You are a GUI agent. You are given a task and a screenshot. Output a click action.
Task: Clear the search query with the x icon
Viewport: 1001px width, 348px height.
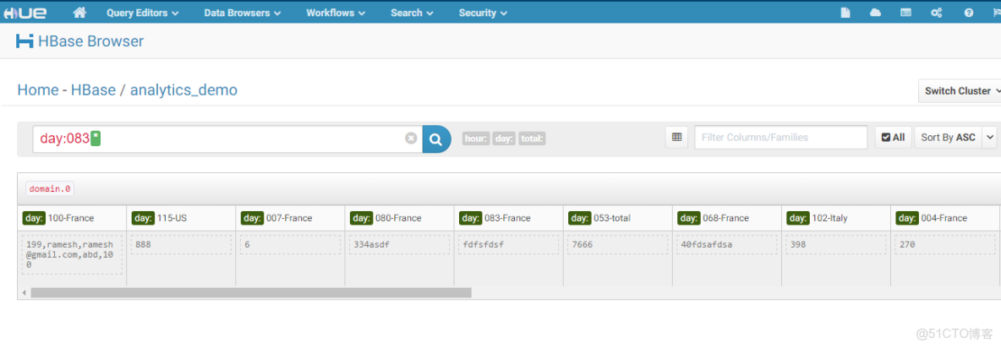[411, 139]
